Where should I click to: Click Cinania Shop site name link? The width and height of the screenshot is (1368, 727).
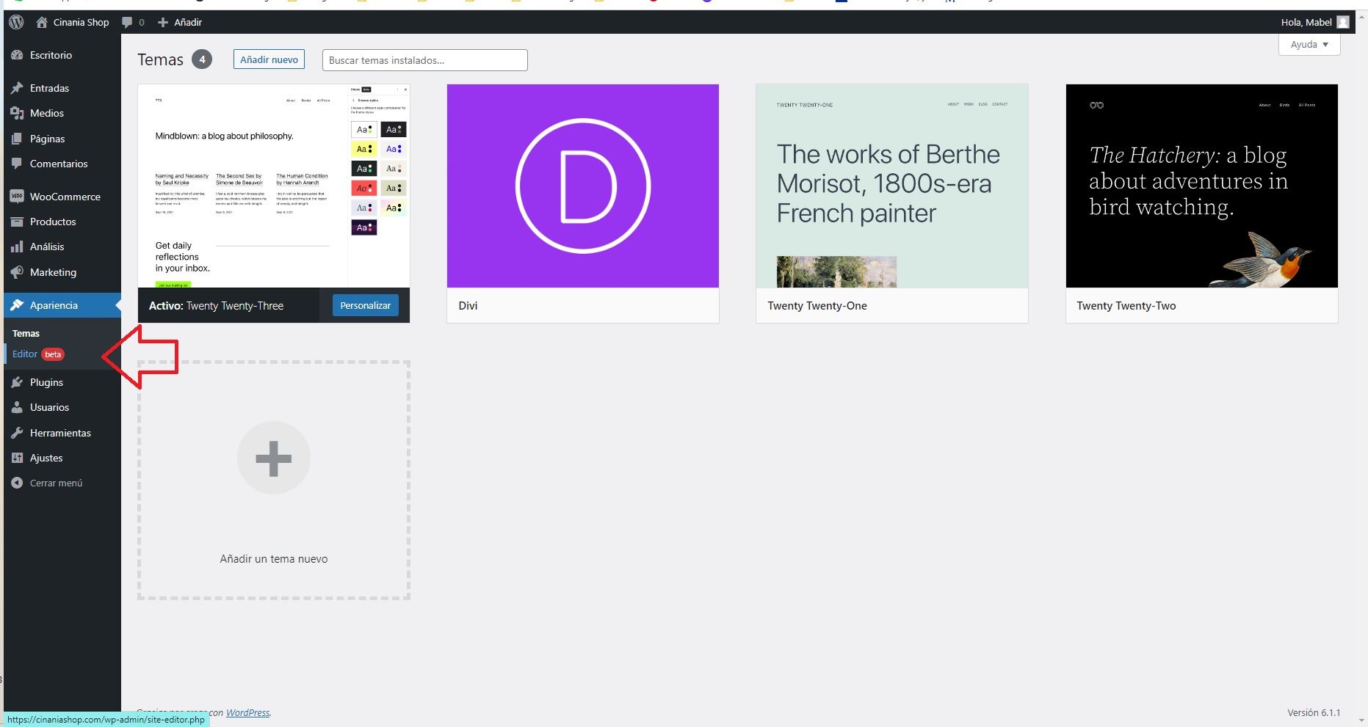[81, 22]
